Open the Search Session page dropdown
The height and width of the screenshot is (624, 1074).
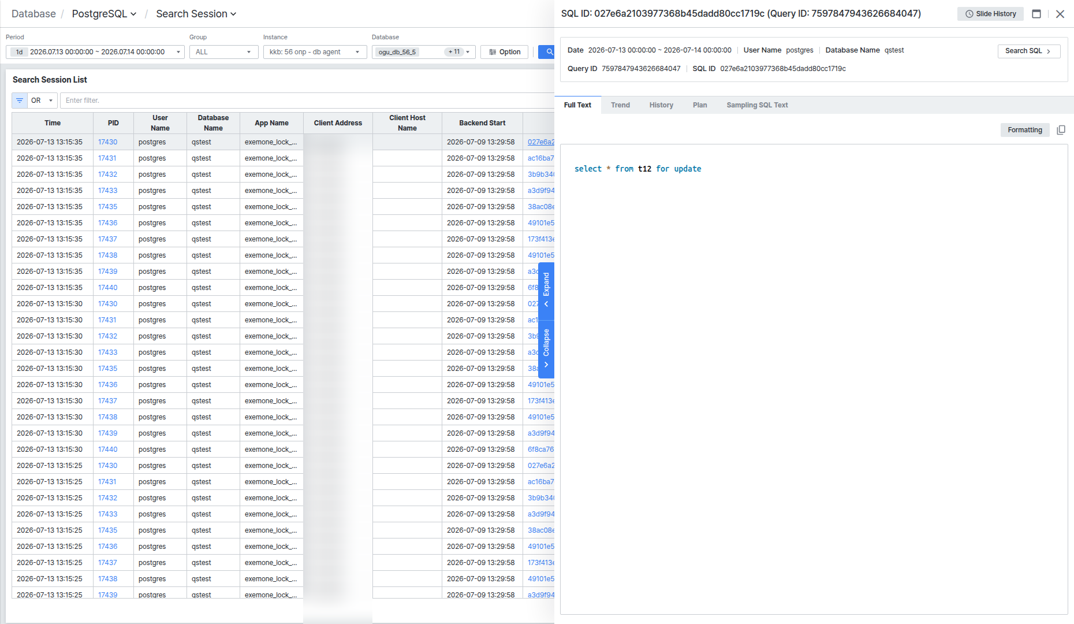pos(196,14)
